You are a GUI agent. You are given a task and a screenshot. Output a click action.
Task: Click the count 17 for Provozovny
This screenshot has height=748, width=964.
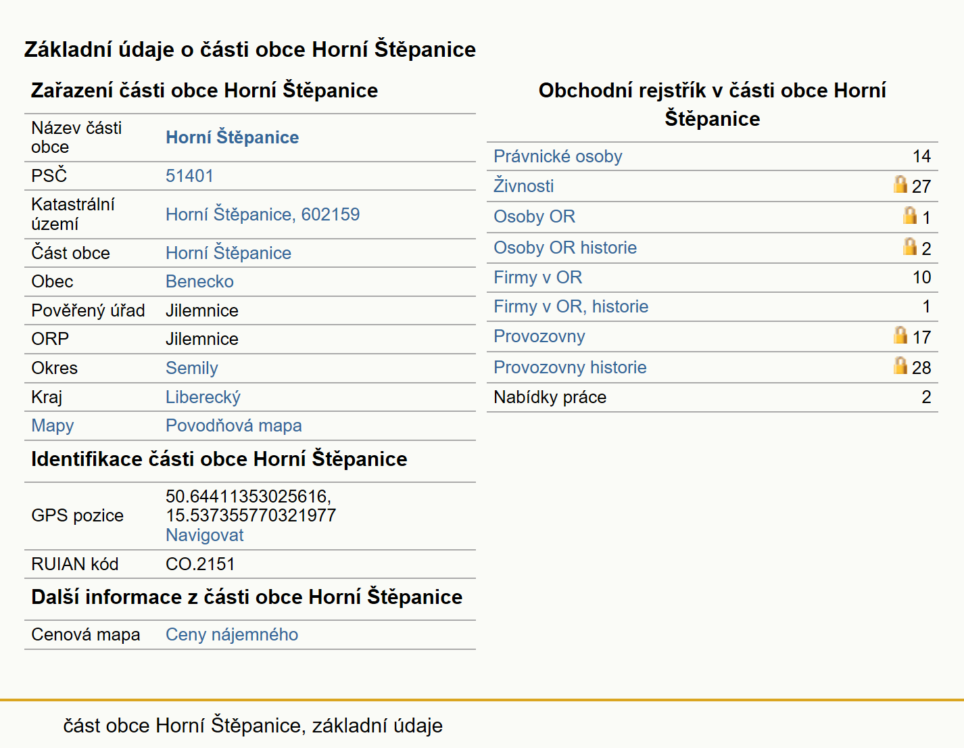coord(921,337)
